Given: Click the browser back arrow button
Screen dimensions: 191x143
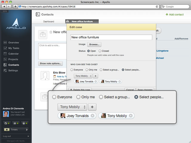Looking at the screenshot, I should pos(4,7).
